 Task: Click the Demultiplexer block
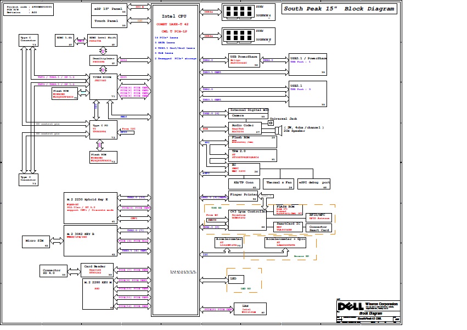pyautogui.click(x=103, y=60)
